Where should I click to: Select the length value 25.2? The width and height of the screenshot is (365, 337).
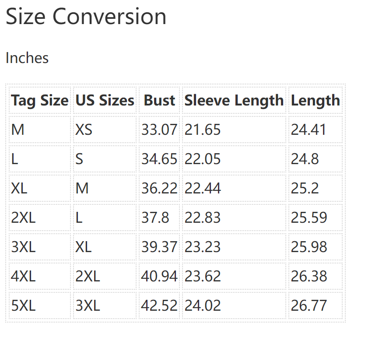coord(305,188)
